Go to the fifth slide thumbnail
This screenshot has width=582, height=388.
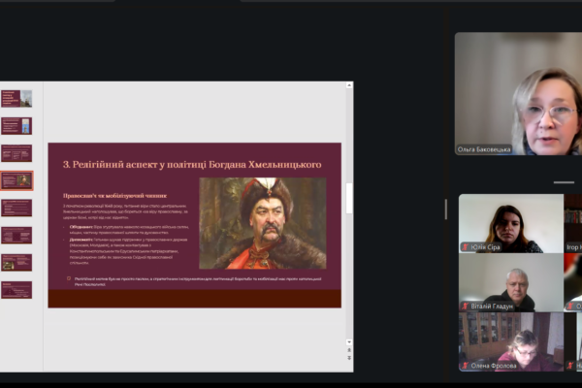(16, 208)
